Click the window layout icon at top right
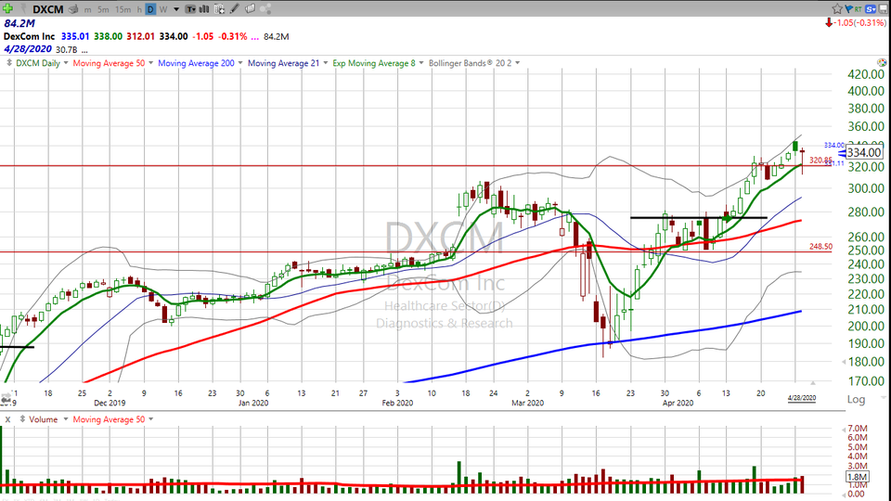891x501 pixels. pyautogui.click(x=885, y=8)
